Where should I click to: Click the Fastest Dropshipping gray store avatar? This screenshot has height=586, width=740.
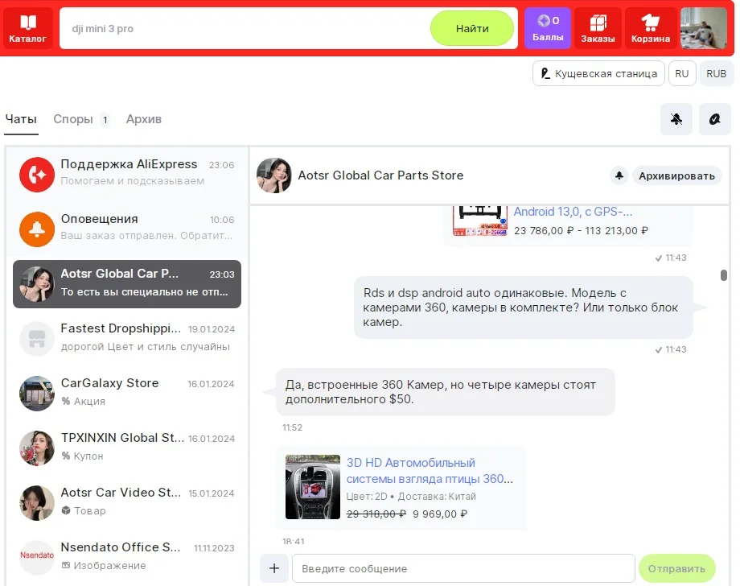(x=37, y=339)
